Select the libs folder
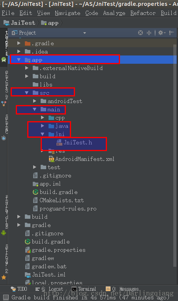 tap(46, 85)
